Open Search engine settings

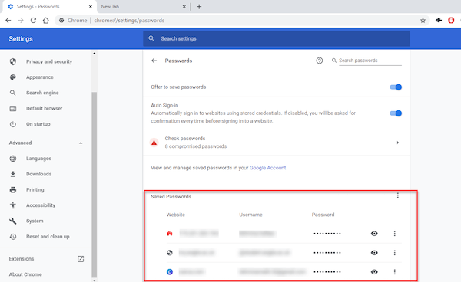(42, 93)
